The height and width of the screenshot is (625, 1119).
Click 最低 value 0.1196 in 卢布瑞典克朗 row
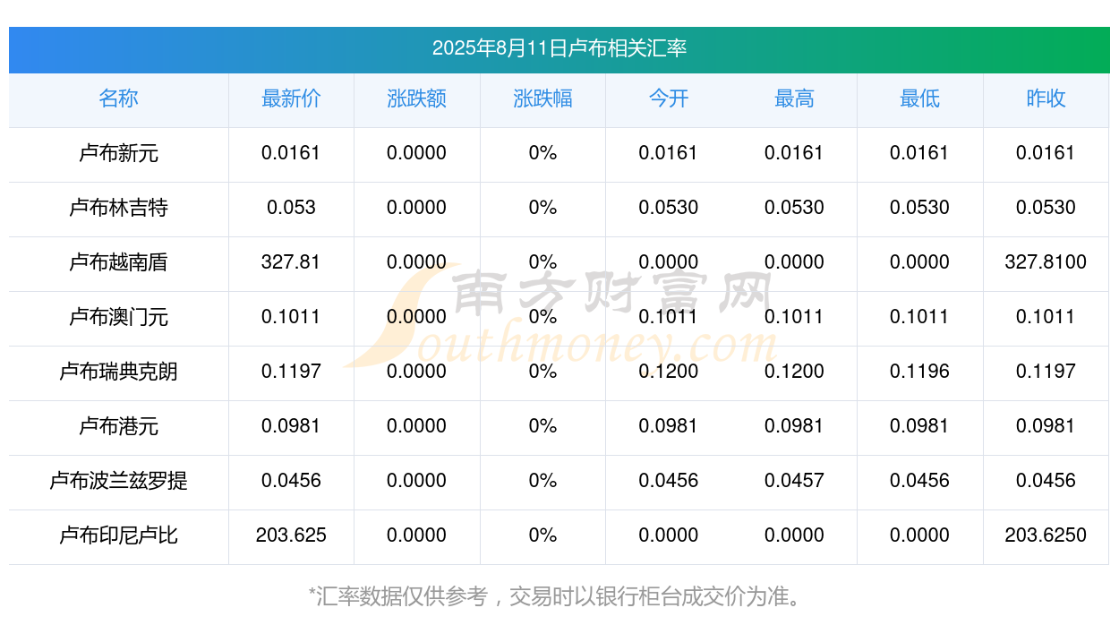click(920, 372)
